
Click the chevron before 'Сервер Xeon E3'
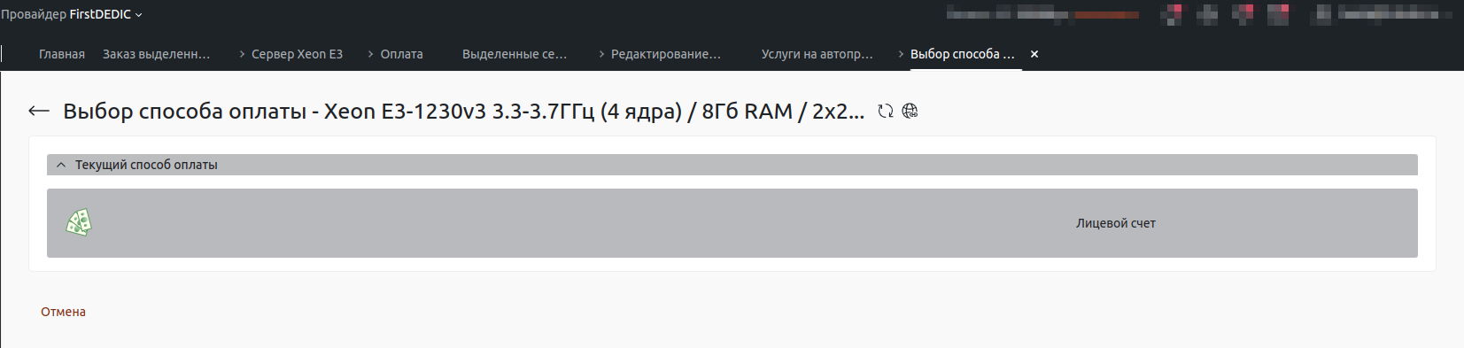pyautogui.click(x=242, y=54)
